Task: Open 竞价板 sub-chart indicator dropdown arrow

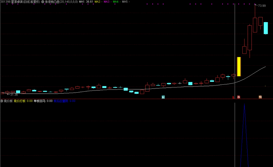Action: click(x=2, y=101)
